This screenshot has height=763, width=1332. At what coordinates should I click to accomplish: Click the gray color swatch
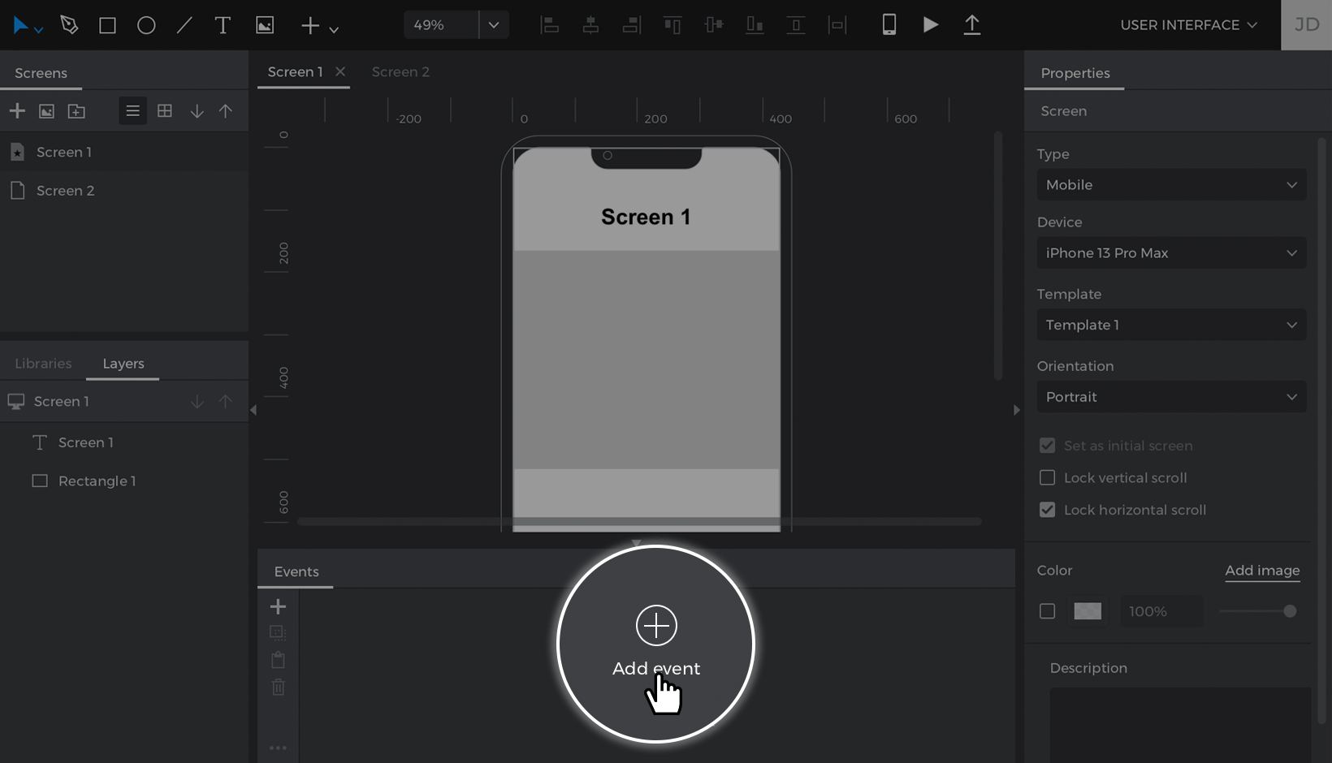point(1088,611)
